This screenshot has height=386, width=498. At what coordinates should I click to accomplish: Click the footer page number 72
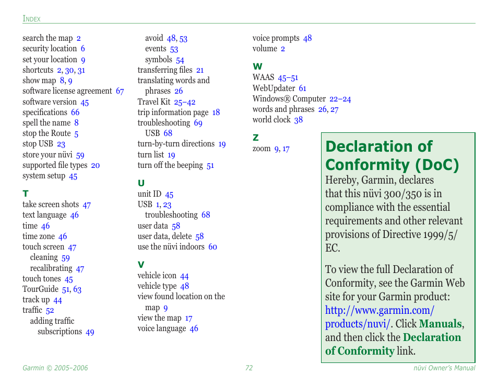pyautogui.click(x=249, y=368)
